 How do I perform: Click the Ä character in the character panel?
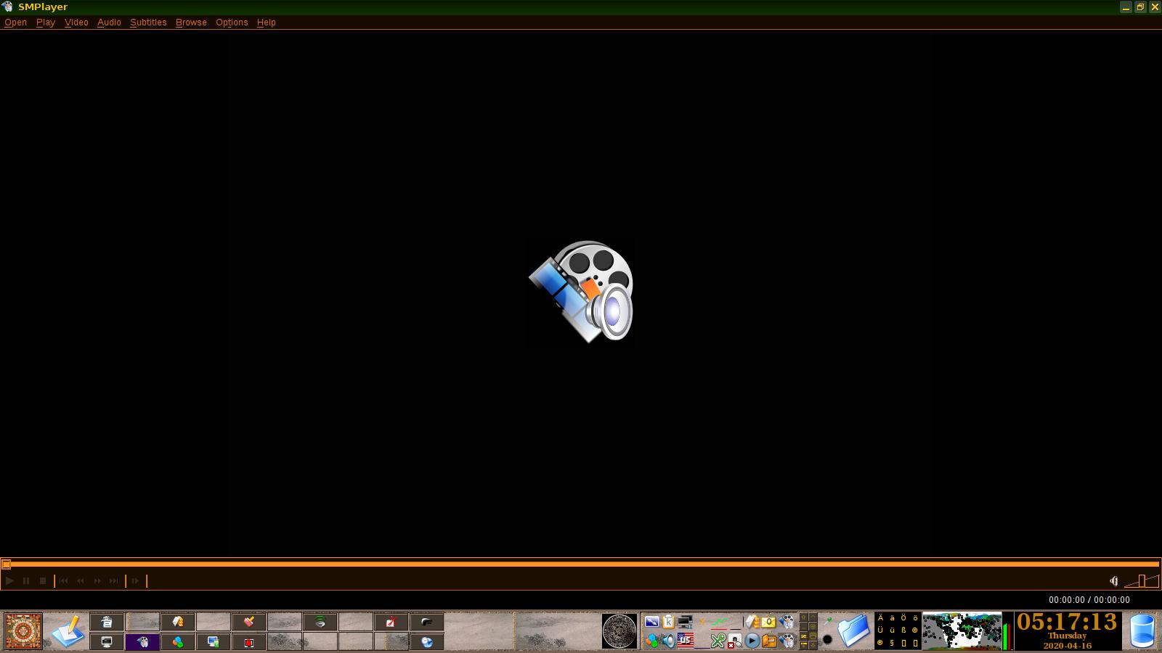(x=881, y=618)
